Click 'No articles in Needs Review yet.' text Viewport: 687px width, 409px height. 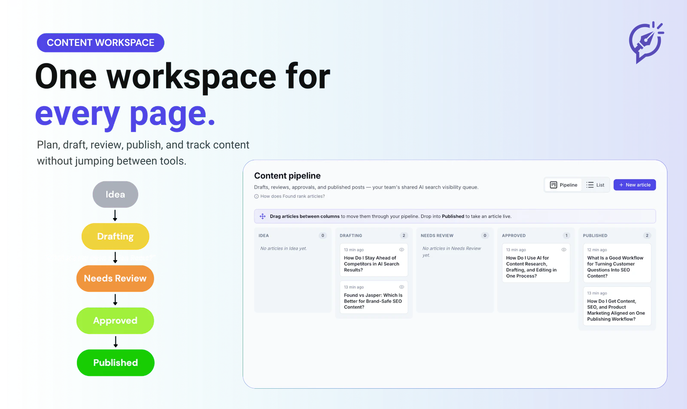click(x=452, y=252)
